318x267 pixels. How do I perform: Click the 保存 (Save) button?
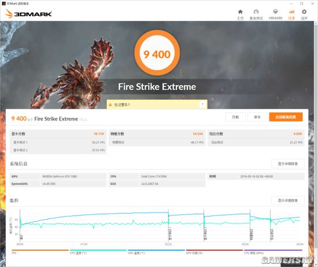(x=257, y=117)
